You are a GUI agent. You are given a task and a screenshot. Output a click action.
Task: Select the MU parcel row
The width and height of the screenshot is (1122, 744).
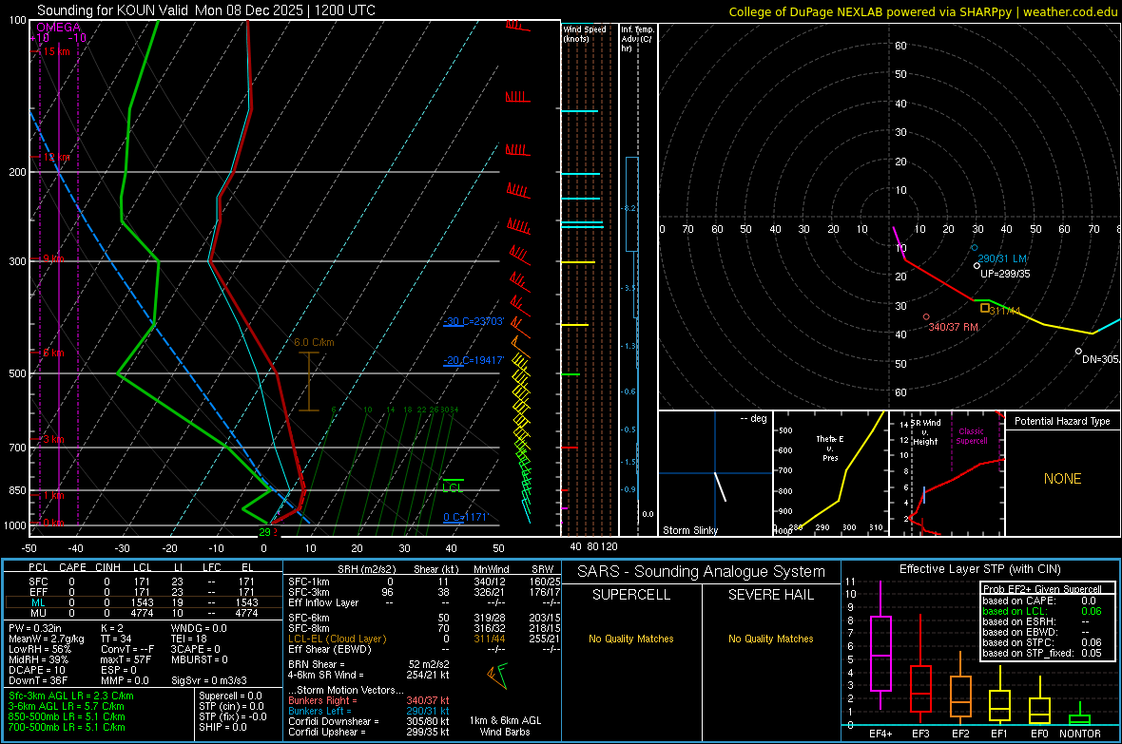[x=144, y=612]
